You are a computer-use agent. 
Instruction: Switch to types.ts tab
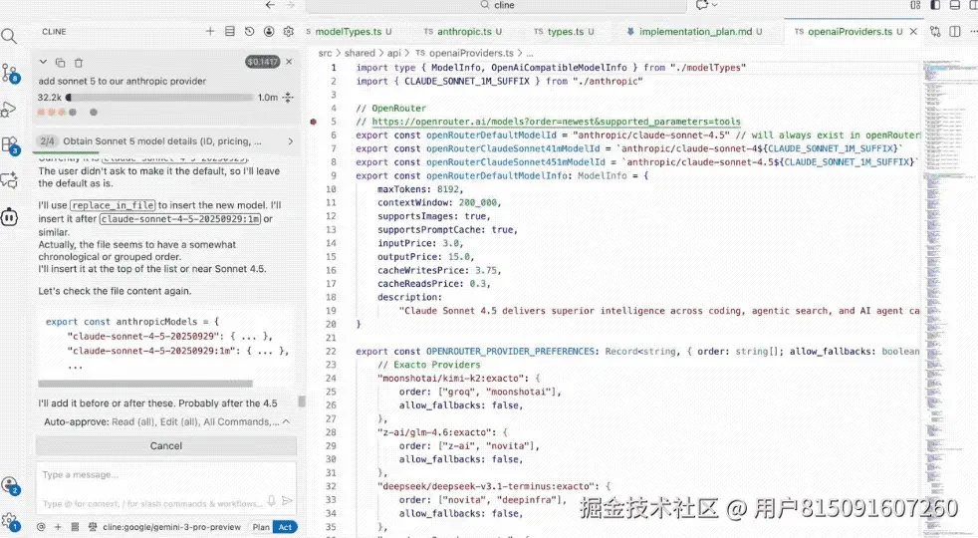pos(565,31)
